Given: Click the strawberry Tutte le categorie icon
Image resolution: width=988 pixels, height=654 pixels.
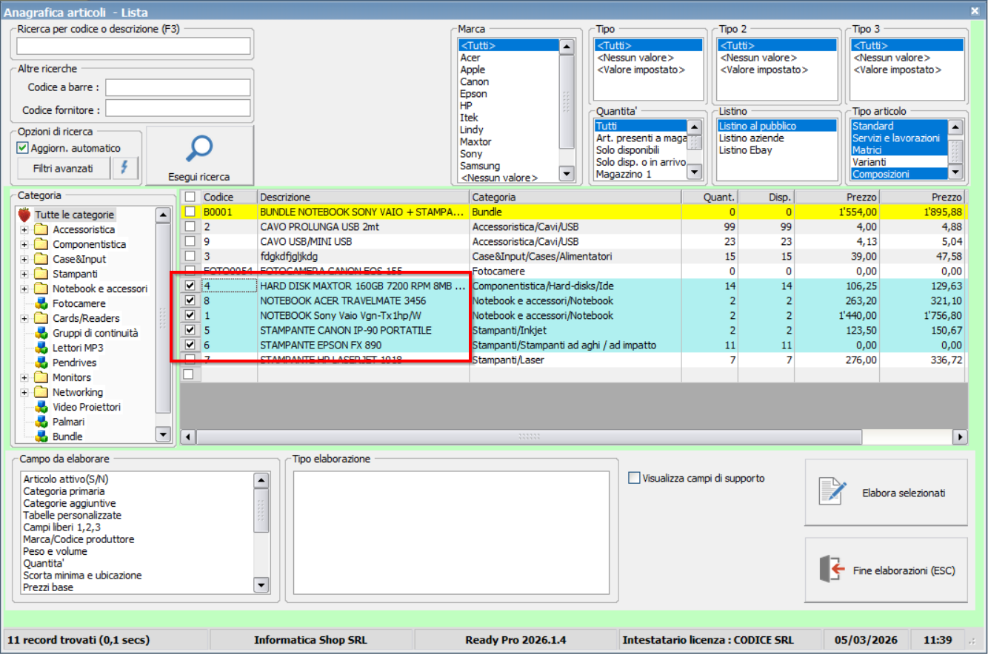Looking at the screenshot, I should coord(24,215).
